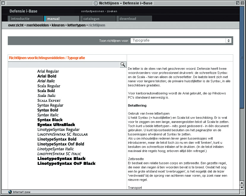Screen dimensions: 246x196
Task: Click the window collapse box in title bar
Action: coord(242,3)
